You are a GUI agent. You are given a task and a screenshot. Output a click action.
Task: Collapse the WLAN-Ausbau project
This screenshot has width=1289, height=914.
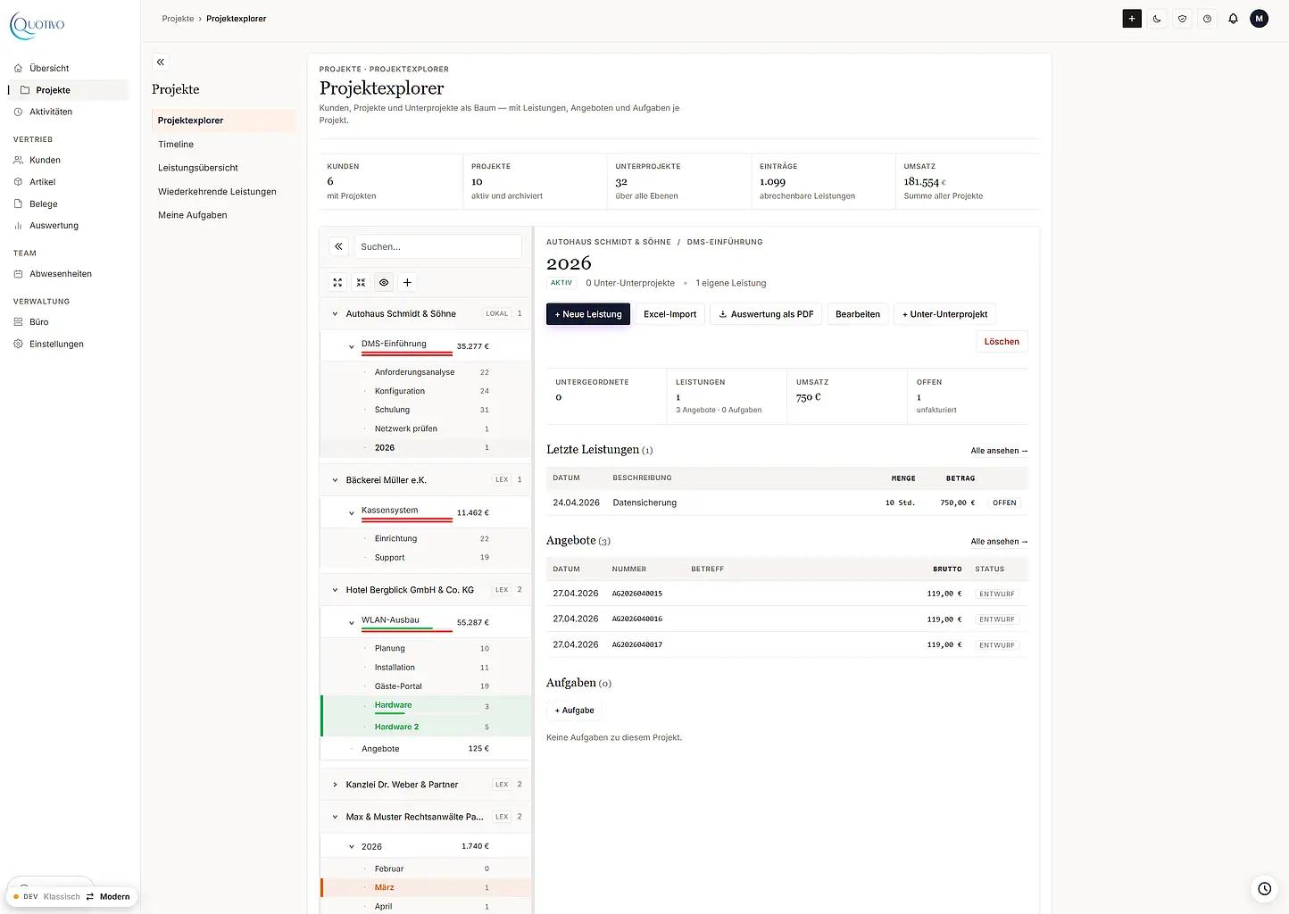pos(352,623)
